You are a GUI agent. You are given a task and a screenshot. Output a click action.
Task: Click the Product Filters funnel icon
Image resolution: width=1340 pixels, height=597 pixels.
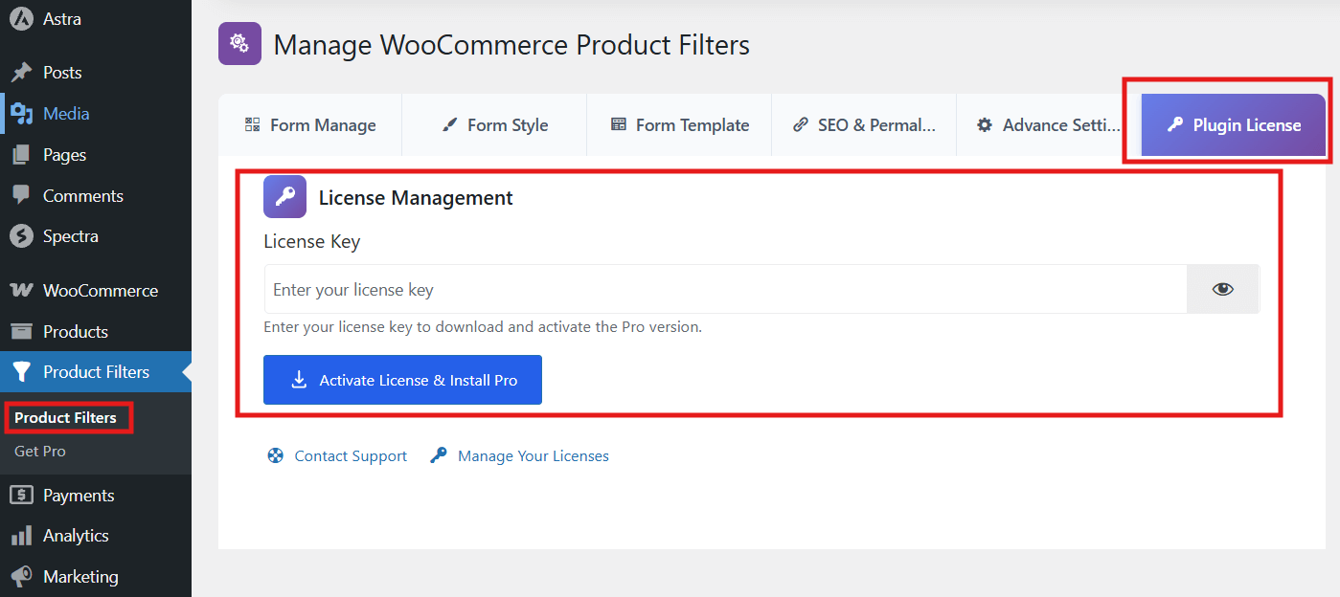point(21,372)
